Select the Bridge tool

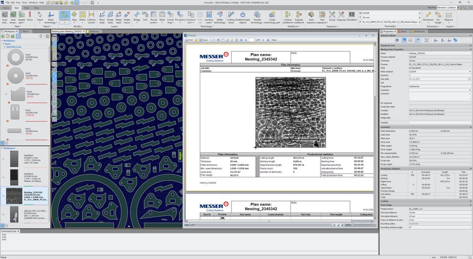click(137, 16)
